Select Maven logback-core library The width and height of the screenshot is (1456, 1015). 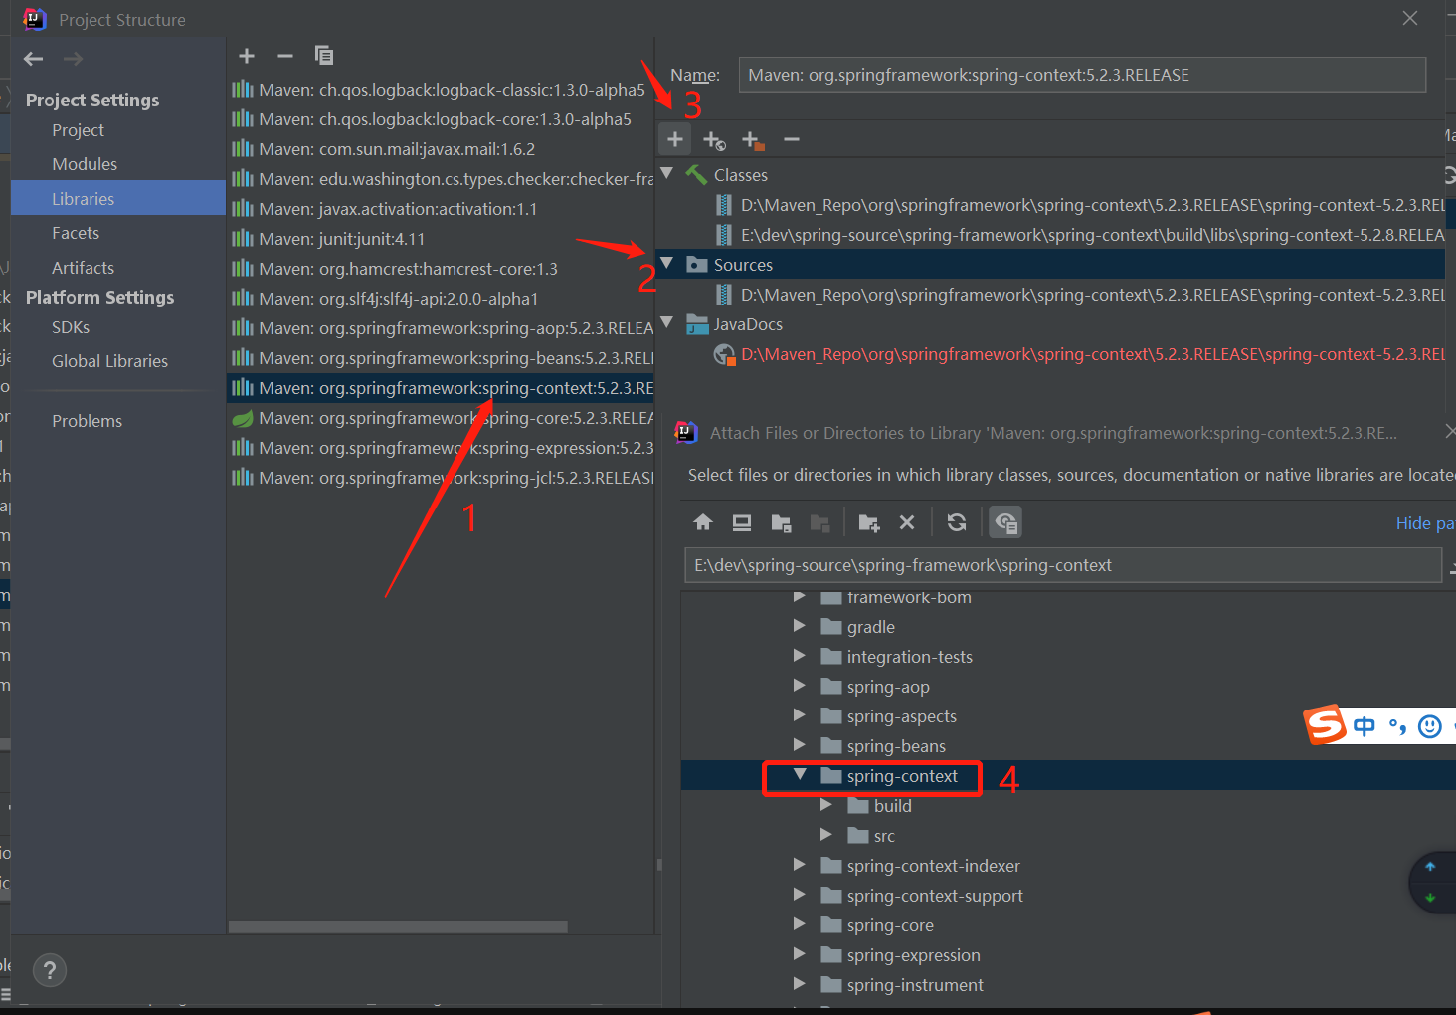coord(442,119)
